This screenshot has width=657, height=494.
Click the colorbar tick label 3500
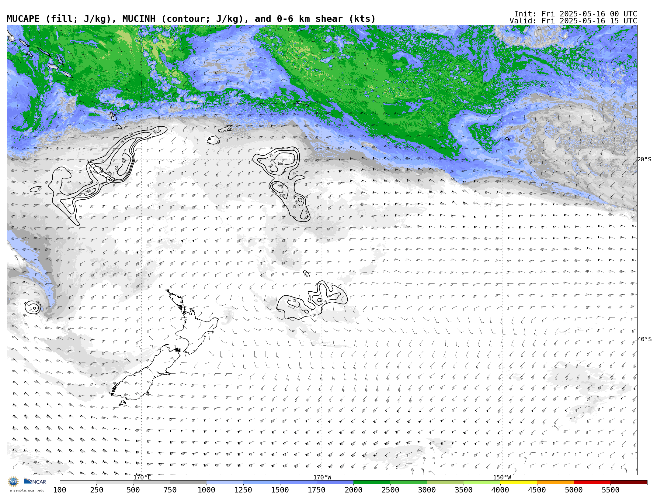coord(464,490)
